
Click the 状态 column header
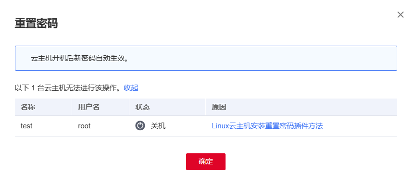(x=143, y=107)
